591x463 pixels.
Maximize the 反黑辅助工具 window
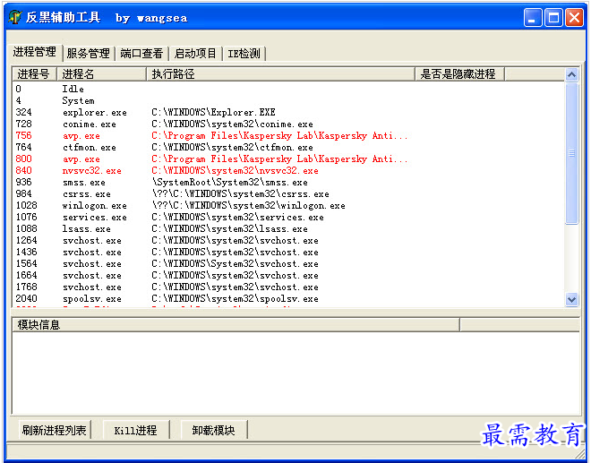click(553, 18)
